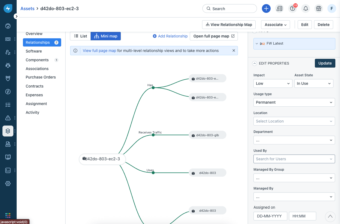Viewport: 340px width, 224px height.
Task: Open the Usage type Permanent dropdown
Action: 294,102
